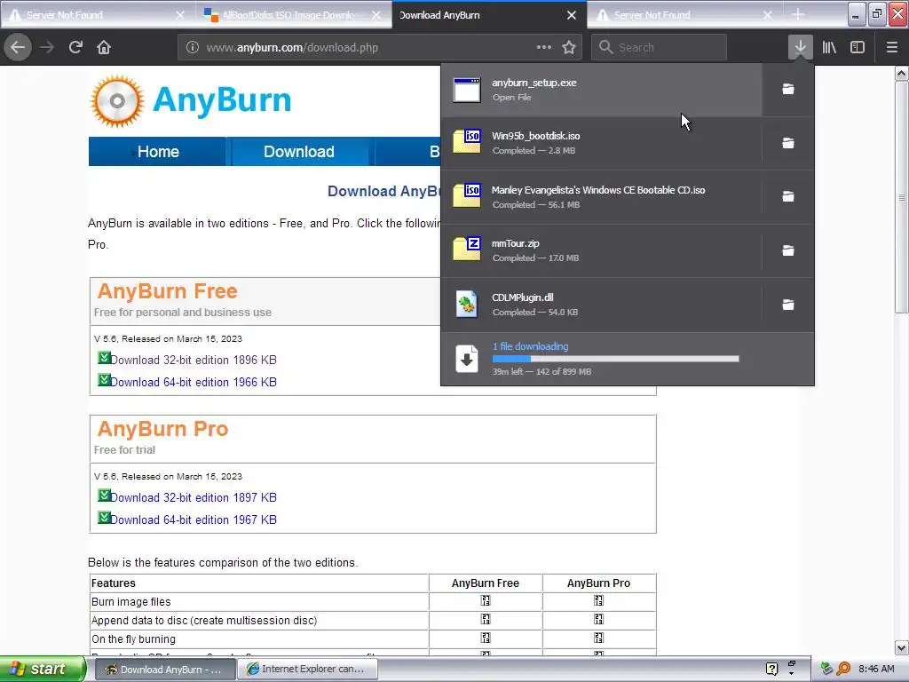Bookmark this page with the star
909x682 pixels.
(x=569, y=47)
